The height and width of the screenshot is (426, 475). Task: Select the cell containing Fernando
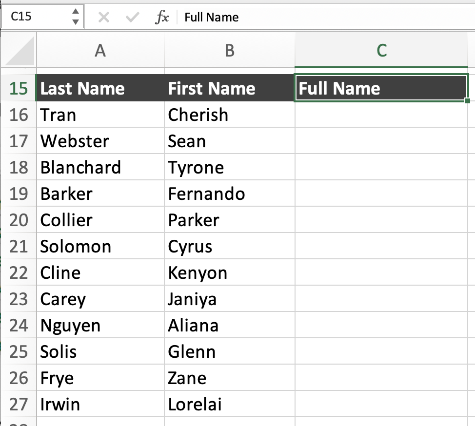(x=230, y=194)
